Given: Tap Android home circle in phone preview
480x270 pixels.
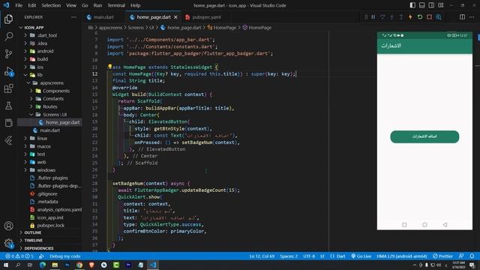Looking at the screenshot, I should [x=424, y=225].
